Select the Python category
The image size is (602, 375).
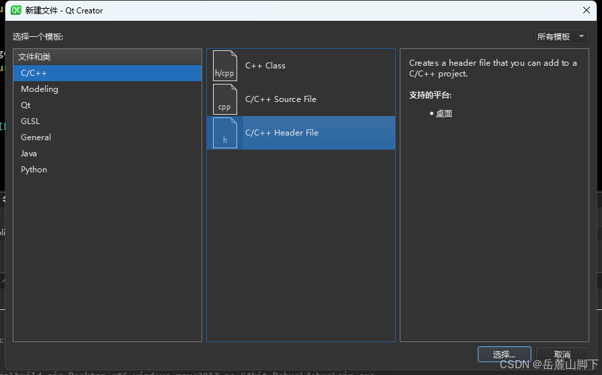click(x=107, y=170)
